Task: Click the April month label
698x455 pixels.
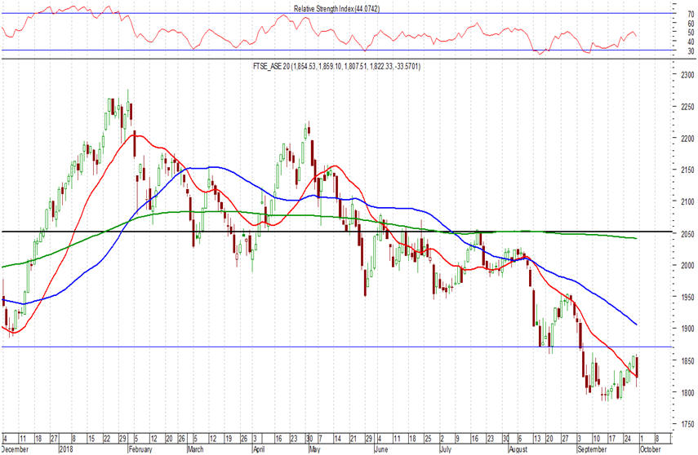Action: click(259, 449)
